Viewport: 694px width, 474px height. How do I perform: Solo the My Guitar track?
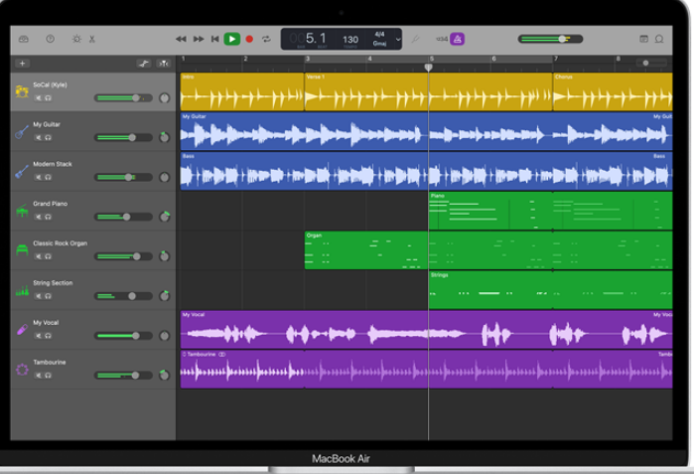48,138
